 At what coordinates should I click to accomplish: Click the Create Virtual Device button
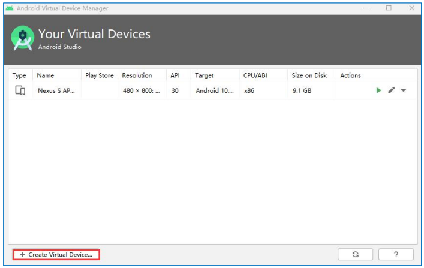click(x=56, y=254)
